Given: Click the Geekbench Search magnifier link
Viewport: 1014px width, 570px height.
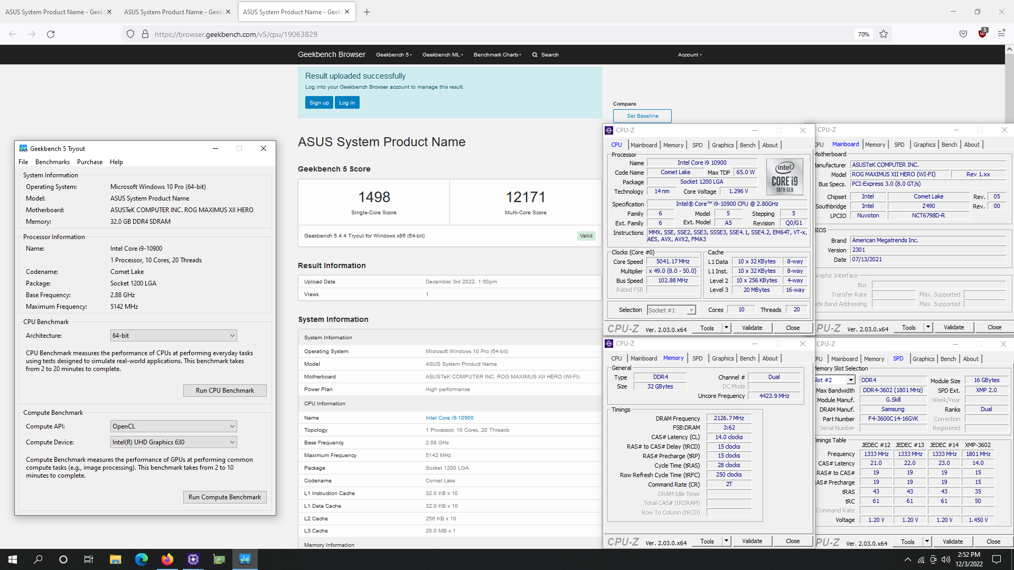Looking at the screenshot, I should point(546,55).
